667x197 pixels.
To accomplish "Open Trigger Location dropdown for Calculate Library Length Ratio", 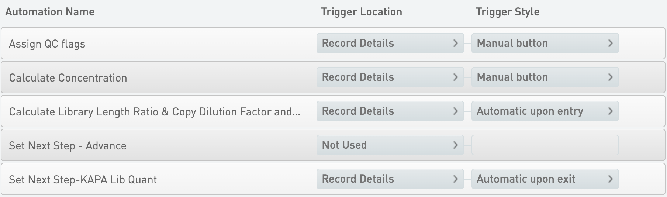I will click(x=390, y=111).
